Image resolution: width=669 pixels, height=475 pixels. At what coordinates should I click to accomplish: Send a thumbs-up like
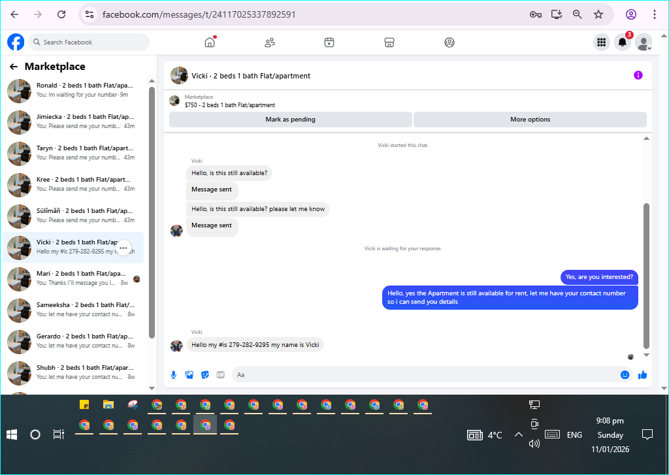[643, 375]
